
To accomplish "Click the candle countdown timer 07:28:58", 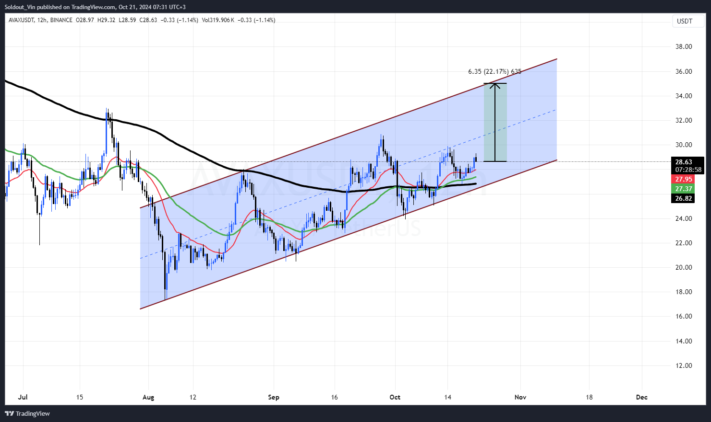I will coord(688,170).
